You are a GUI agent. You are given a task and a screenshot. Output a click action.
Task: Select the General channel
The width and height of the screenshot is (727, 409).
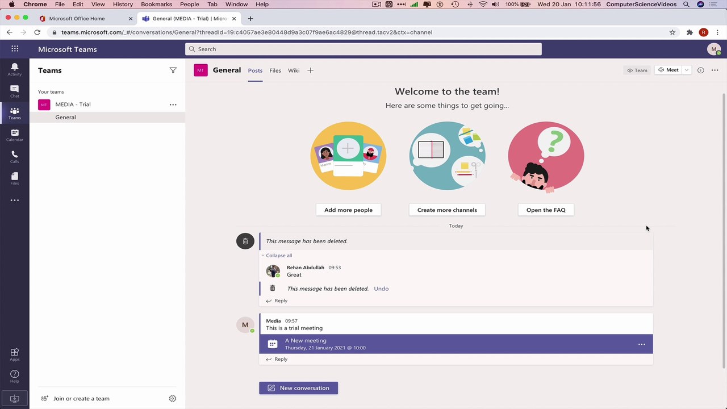[x=107, y=118]
